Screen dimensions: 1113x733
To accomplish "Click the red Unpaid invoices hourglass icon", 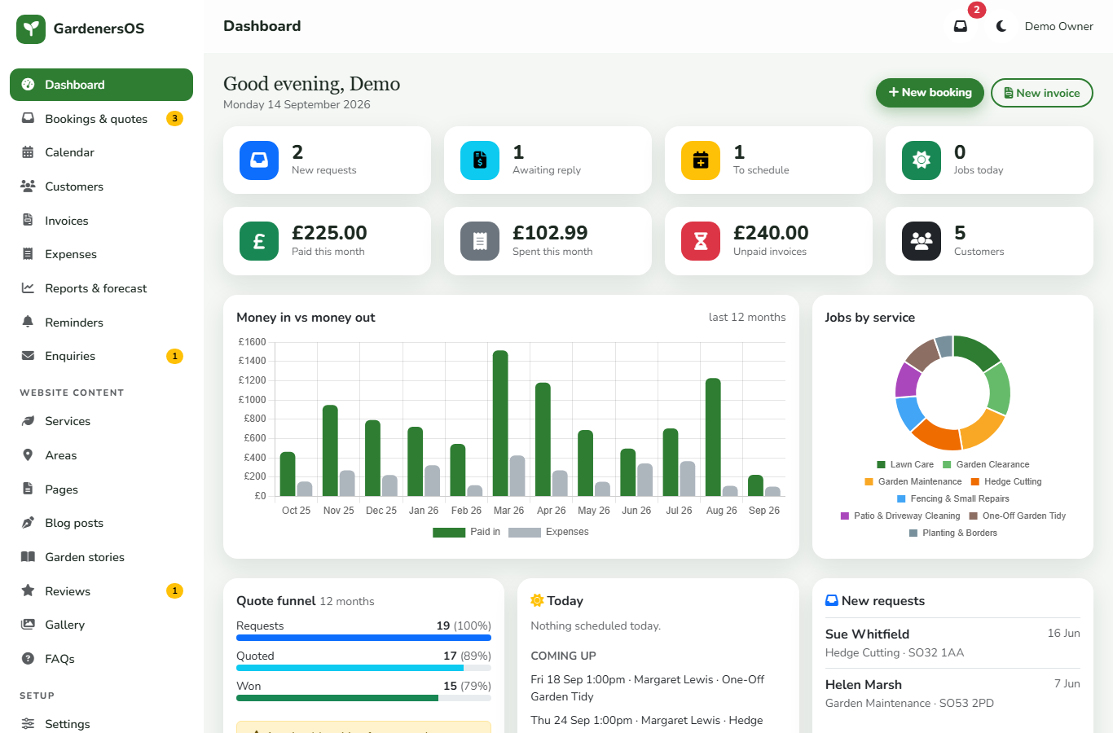I will 701,241.
